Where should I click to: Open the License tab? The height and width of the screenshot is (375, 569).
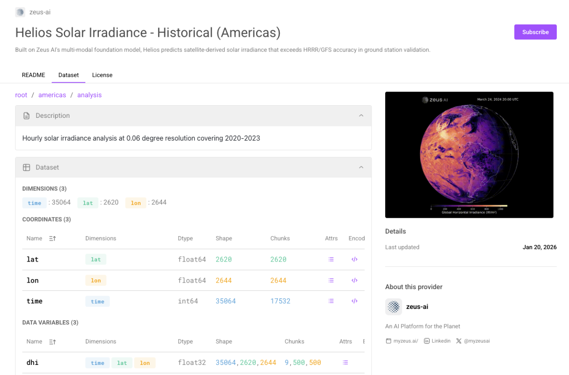pos(102,75)
